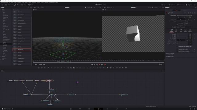This screenshot has width=197, height=110.
Task: Expand the LUTs category in Effects
Action: [1, 60]
